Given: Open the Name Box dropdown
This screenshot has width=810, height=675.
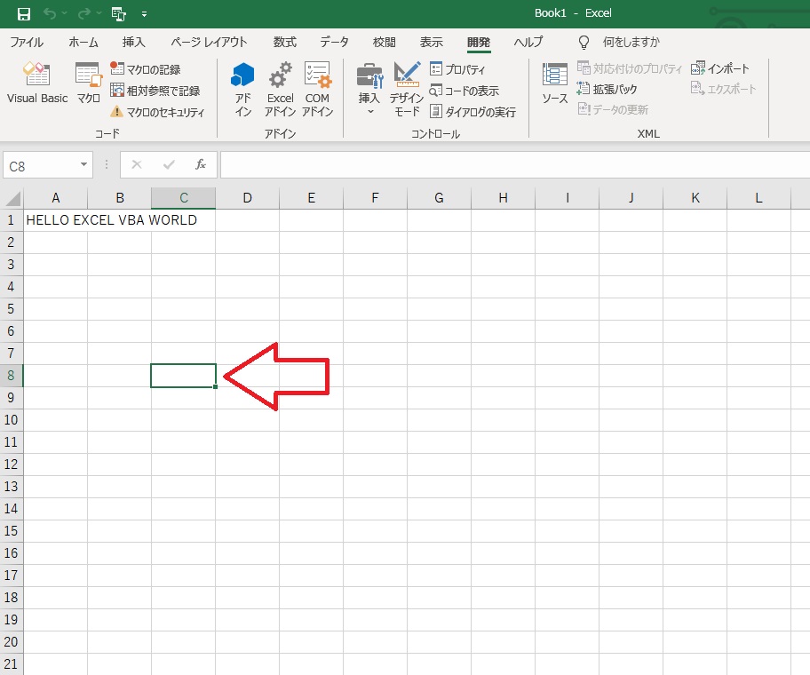Looking at the screenshot, I should [85, 165].
